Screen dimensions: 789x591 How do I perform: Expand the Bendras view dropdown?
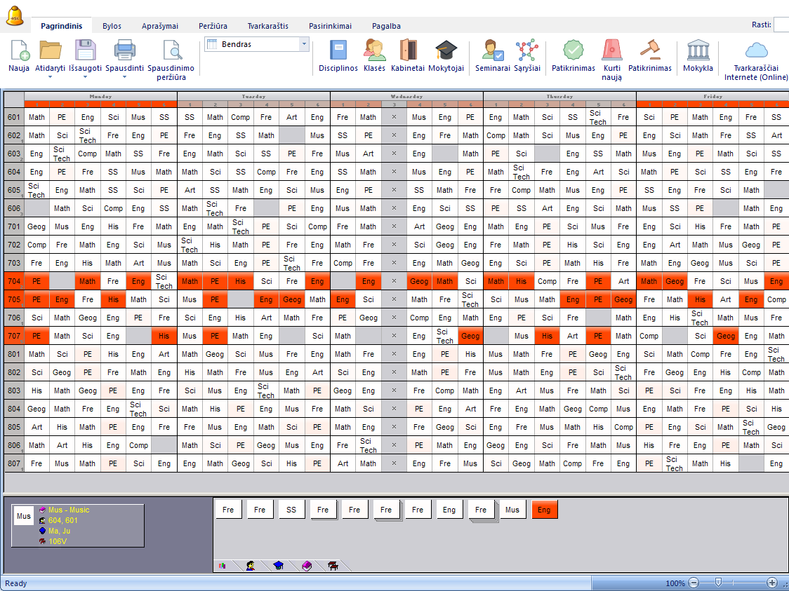[x=304, y=44]
